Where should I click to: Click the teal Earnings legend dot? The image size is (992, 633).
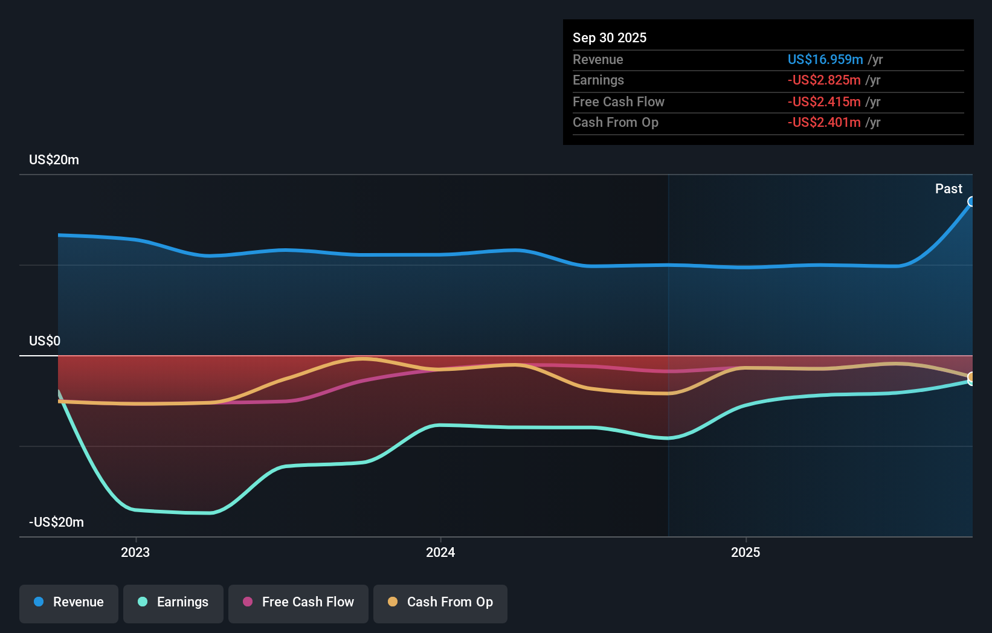pyautogui.click(x=143, y=602)
